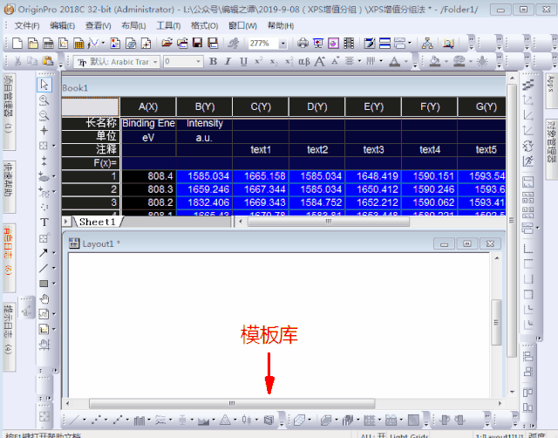The height and width of the screenshot is (438, 558).
Task: Open the font size dropdown
Action: 198,62
